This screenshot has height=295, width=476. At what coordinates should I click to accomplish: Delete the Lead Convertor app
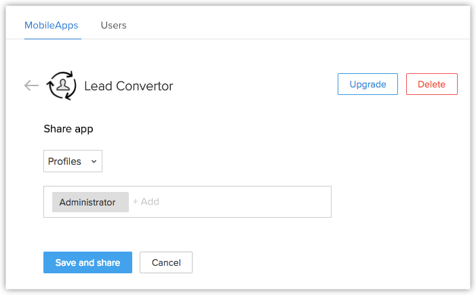tap(431, 84)
